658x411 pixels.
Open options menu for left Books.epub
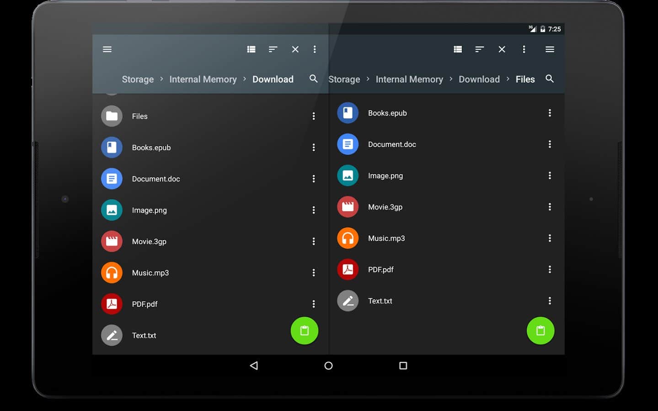tap(314, 148)
